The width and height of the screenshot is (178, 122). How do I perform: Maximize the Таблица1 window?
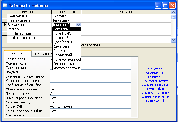(165, 6)
